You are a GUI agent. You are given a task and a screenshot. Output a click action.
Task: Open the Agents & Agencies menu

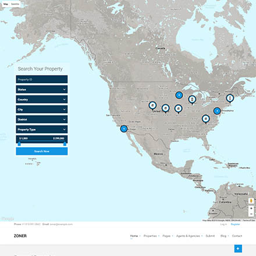tap(188, 236)
